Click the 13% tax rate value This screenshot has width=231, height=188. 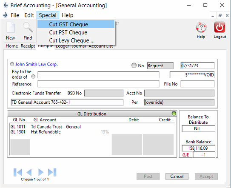(105, 132)
